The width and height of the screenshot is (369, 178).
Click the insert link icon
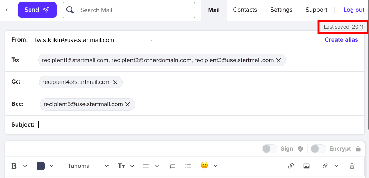click(291, 166)
